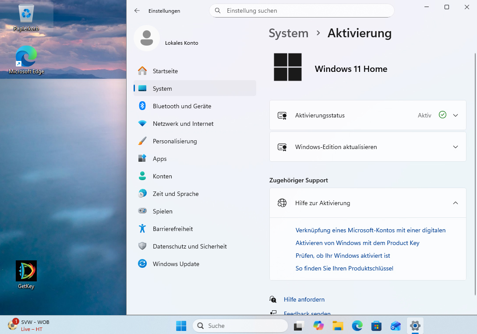The image size is (477, 334).
Task: Expand Windows-Edition aktualisieren panel
Action: (x=456, y=147)
